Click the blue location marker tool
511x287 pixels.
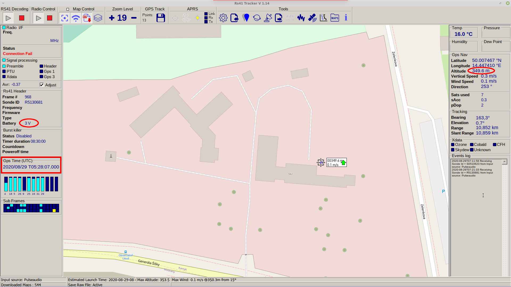click(246, 18)
